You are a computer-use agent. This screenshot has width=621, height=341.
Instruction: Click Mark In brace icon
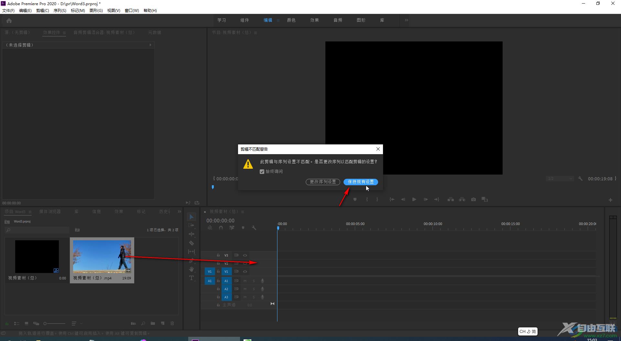pyautogui.click(x=367, y=199)
